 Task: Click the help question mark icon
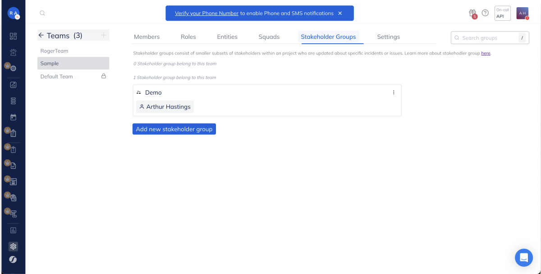coord(485,13)
